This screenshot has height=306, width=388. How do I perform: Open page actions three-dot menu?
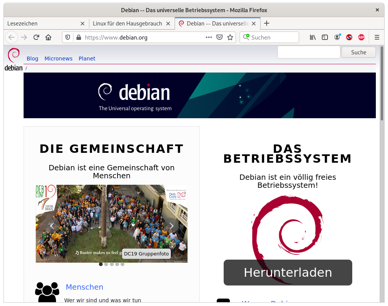pyautogui.click(x=209, y=37)
